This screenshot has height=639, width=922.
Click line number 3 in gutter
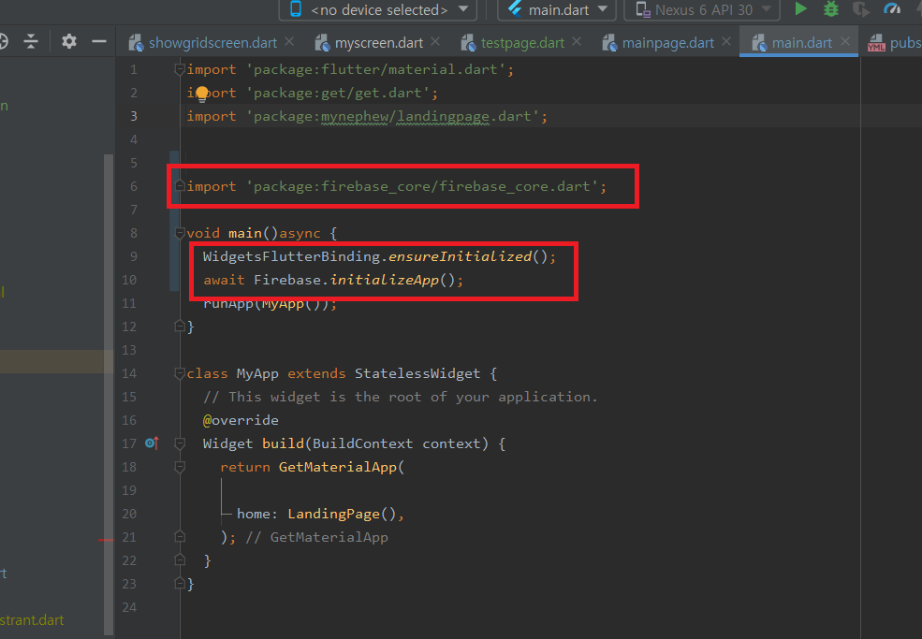click(x=134, y=116)
